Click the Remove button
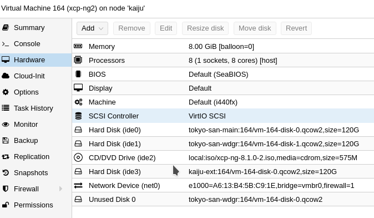The width and height of the screenshot is (374, 218). pos(132,28)
